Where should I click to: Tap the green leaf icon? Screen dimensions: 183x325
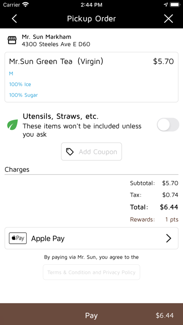pyautogui.click(x=13, y=125)
